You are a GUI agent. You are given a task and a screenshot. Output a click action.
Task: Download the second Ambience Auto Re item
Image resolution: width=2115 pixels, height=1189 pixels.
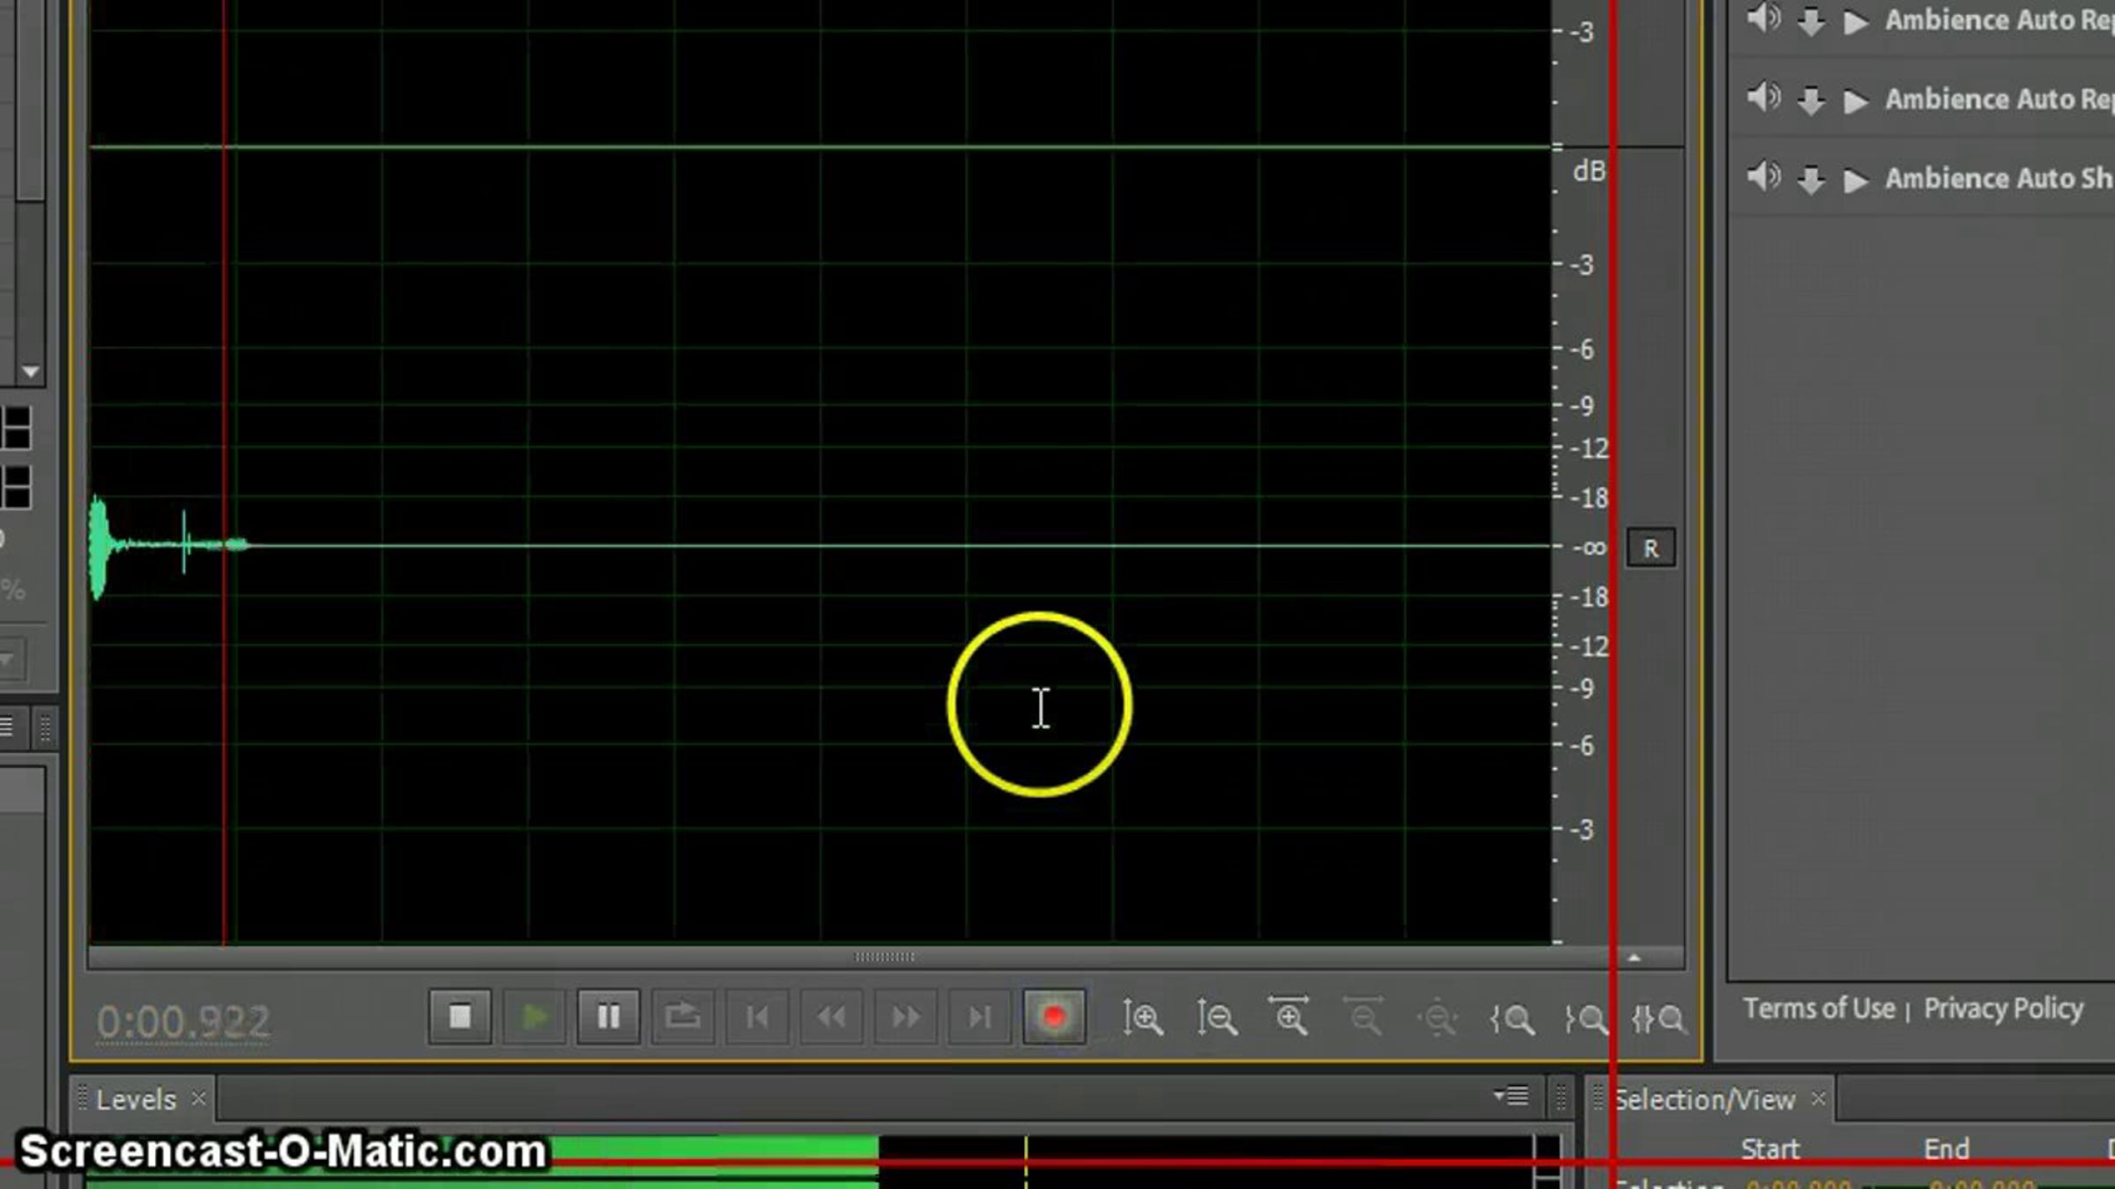coord(1810,100)
